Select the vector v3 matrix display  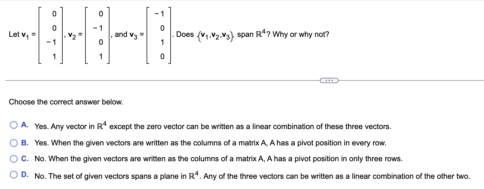tap(158, 35)
